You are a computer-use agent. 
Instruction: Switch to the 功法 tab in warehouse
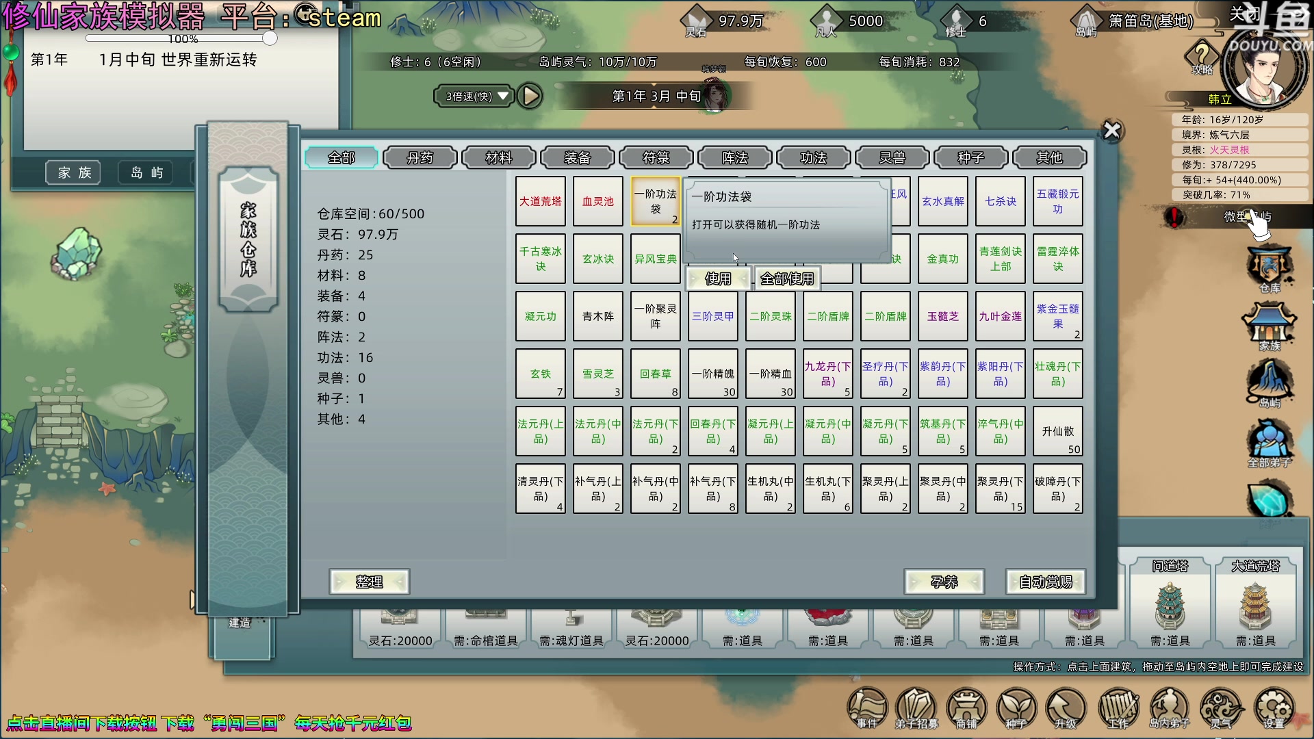coord(813,157)
